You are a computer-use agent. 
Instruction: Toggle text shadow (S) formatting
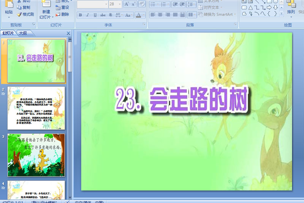pyautogui.click(x=110, y=15)
